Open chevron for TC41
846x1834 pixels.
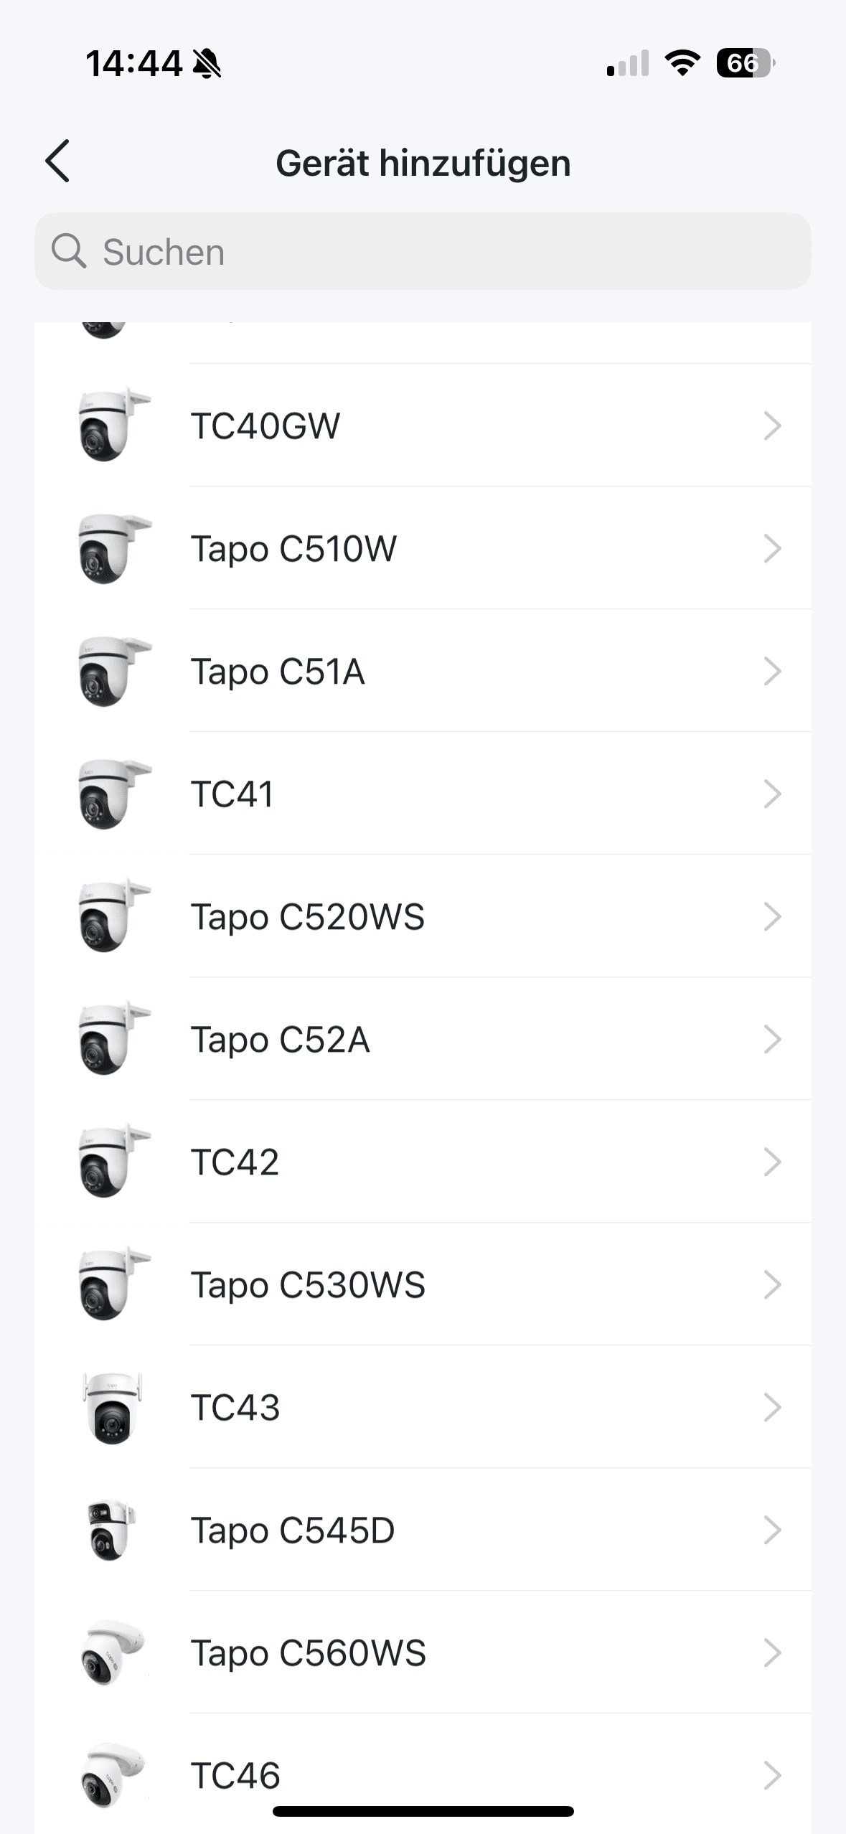771,794
